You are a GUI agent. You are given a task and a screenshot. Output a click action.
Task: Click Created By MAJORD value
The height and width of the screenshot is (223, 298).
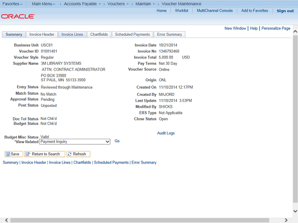point(167,94)
